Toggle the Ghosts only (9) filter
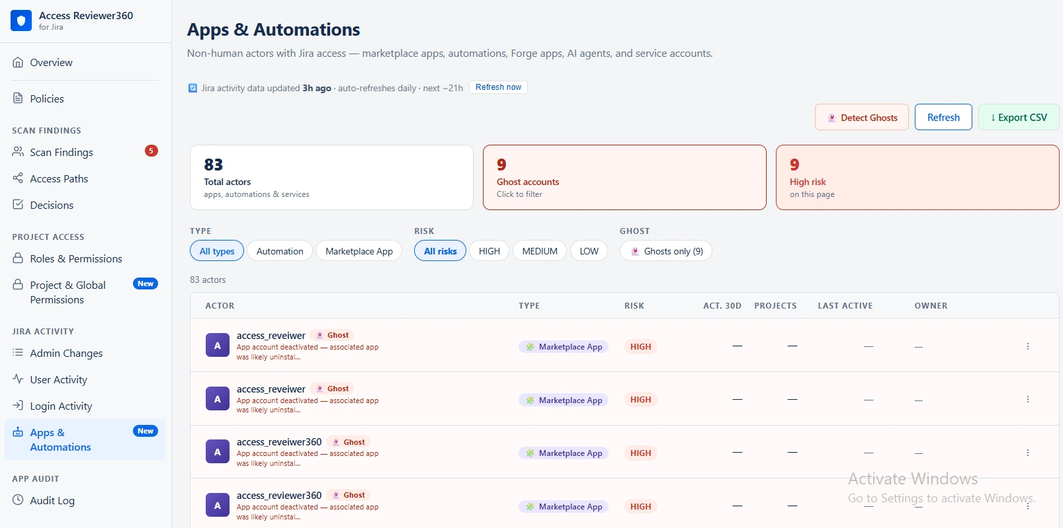This screenshot has width=1063, height=528. pos(666,251)
